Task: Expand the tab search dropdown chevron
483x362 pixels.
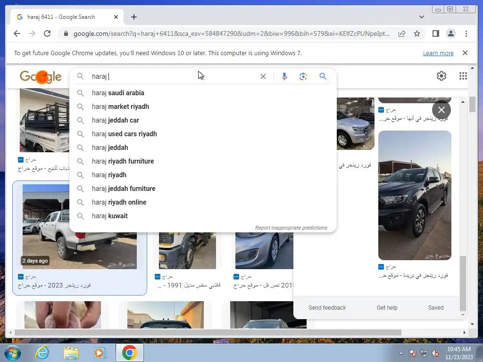Action: pos(421,17)
